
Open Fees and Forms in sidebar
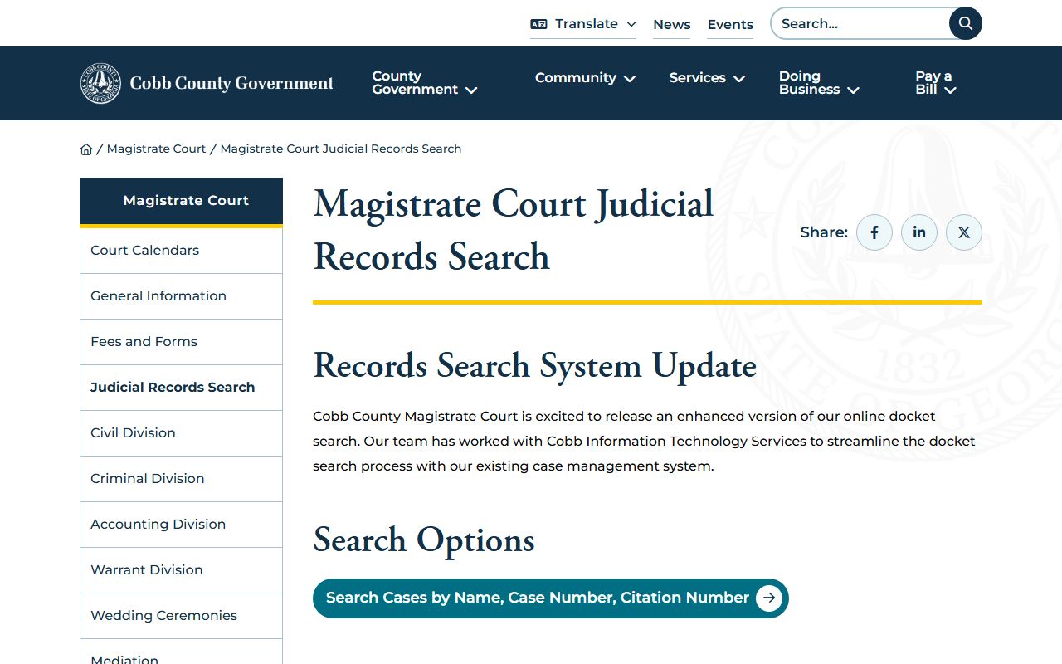point(181,342)
